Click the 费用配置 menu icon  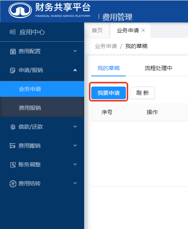[x=13, y=51]
